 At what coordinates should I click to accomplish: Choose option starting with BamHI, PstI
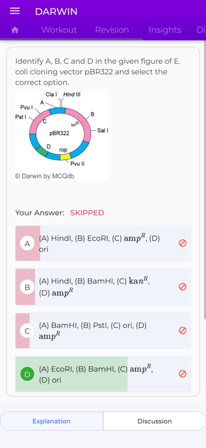(103, 331)
